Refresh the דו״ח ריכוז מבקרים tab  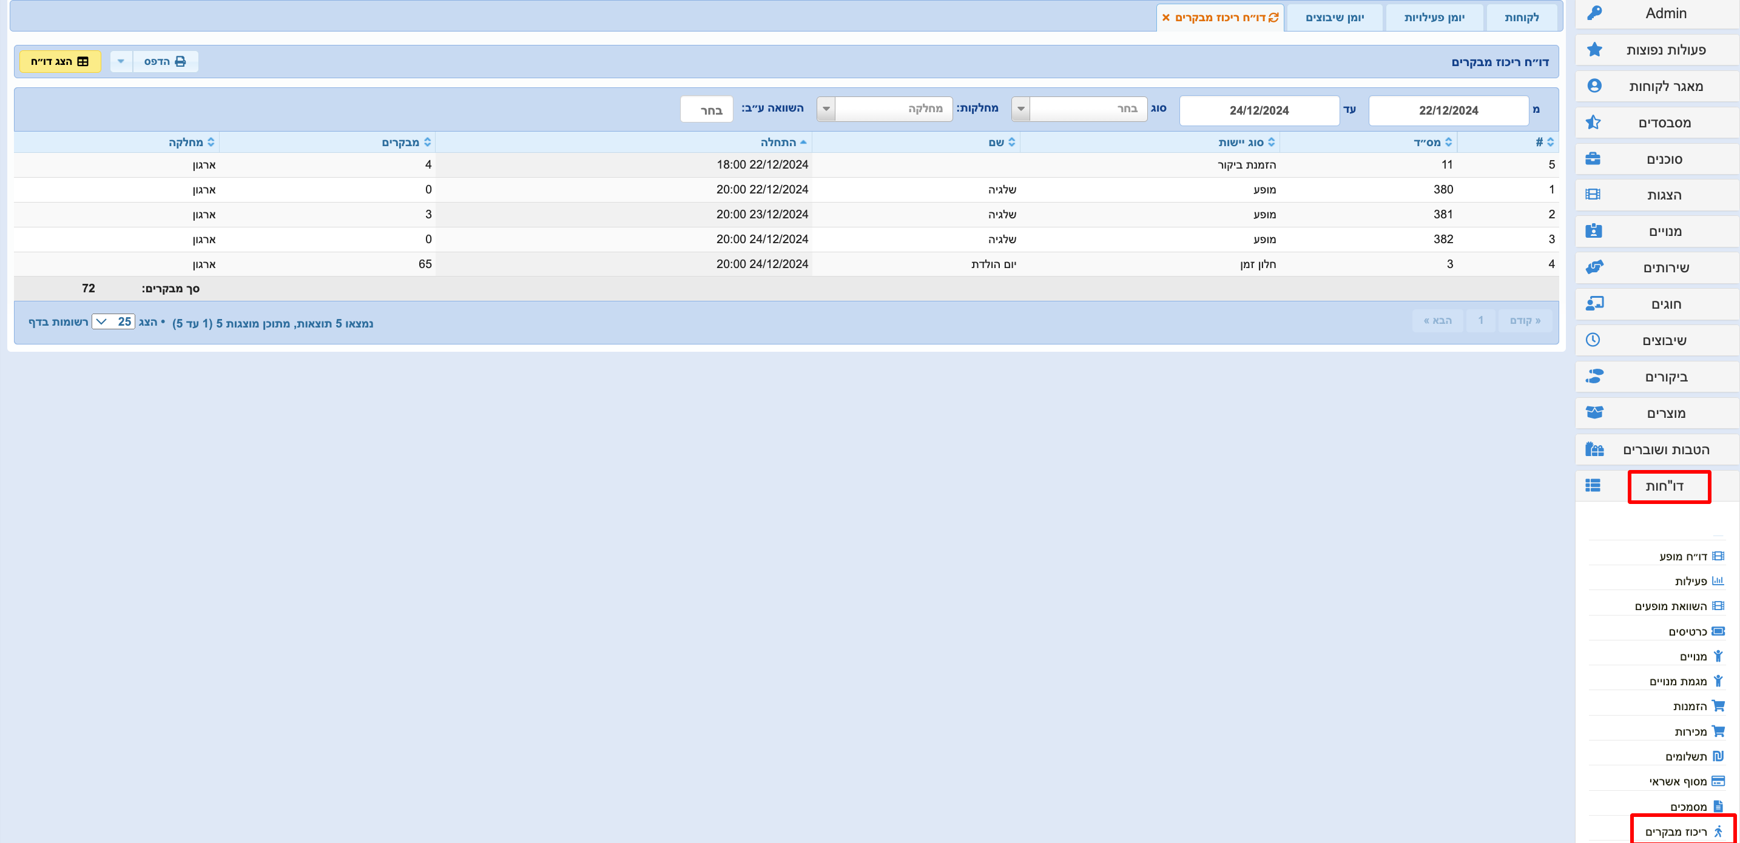(x=1273, y=18)
